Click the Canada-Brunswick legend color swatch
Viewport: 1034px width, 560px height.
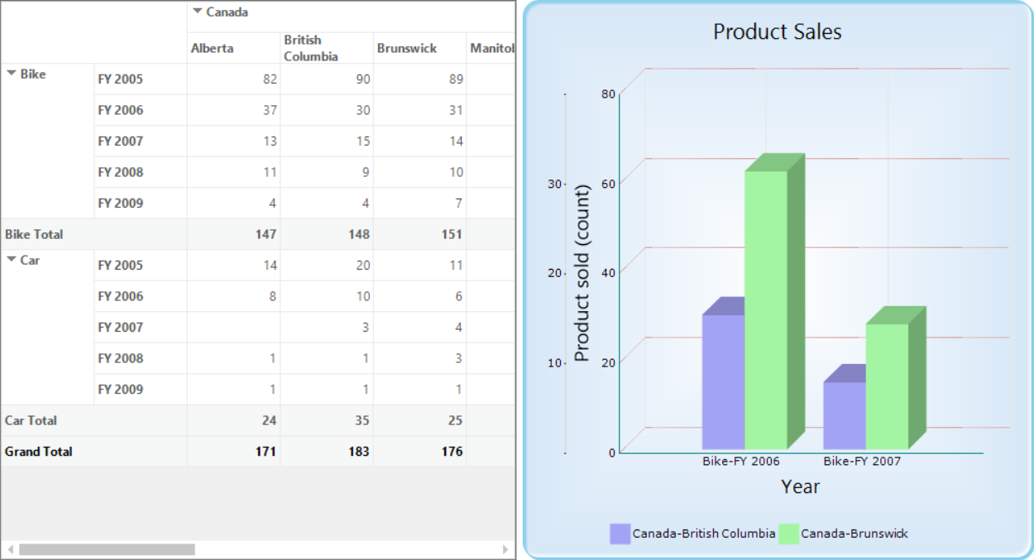tap(788, 534)
